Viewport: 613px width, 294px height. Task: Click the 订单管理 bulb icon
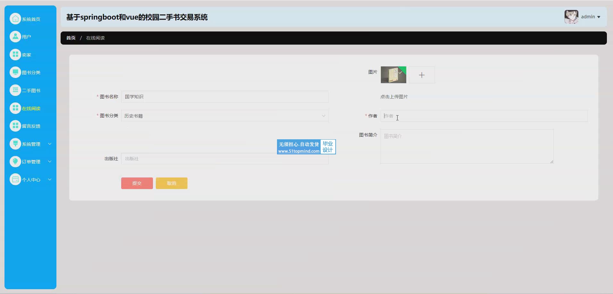click(15, 161)
